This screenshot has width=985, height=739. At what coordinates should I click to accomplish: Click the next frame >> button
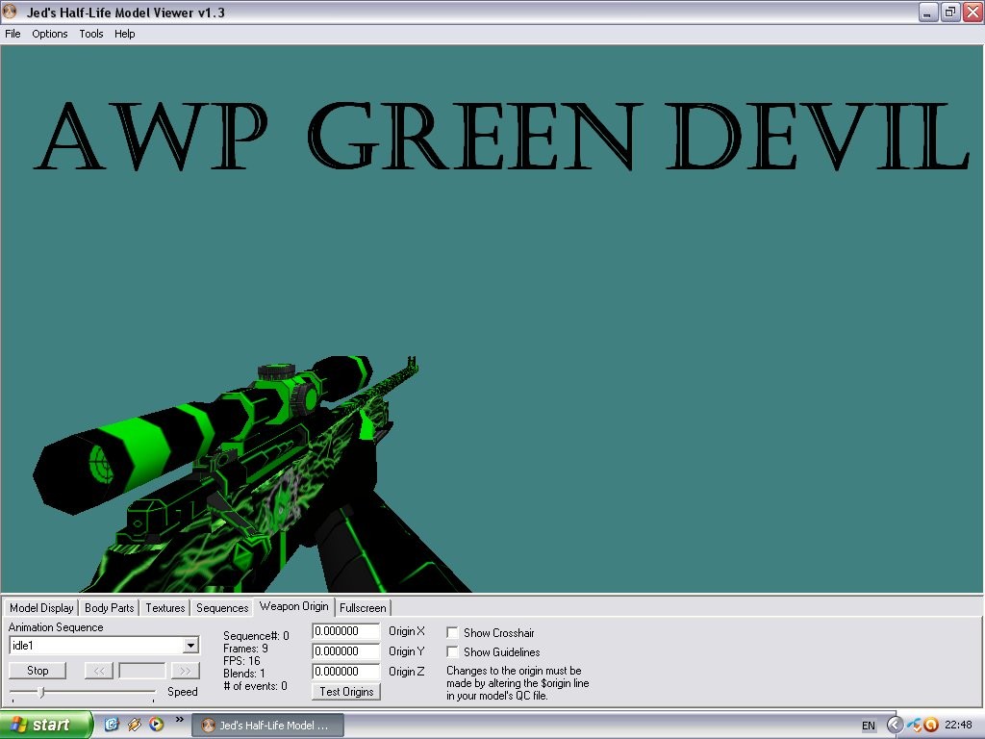tap(185, 671)
